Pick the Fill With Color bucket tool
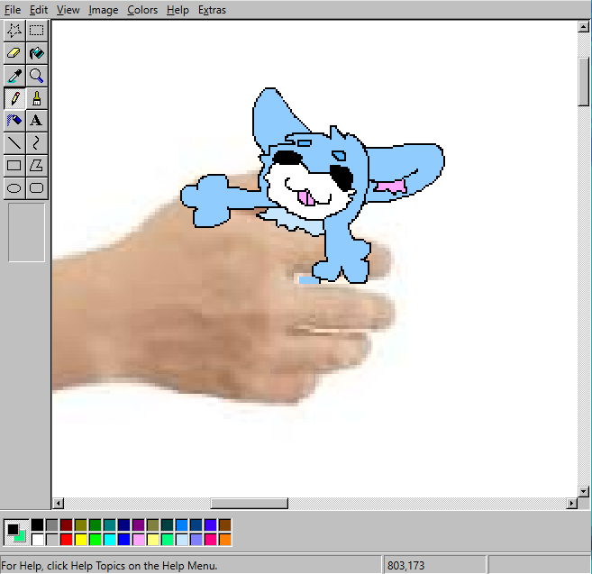Image resolution: width=592 pixels, height=574 pixels. (x=37, y=53)
